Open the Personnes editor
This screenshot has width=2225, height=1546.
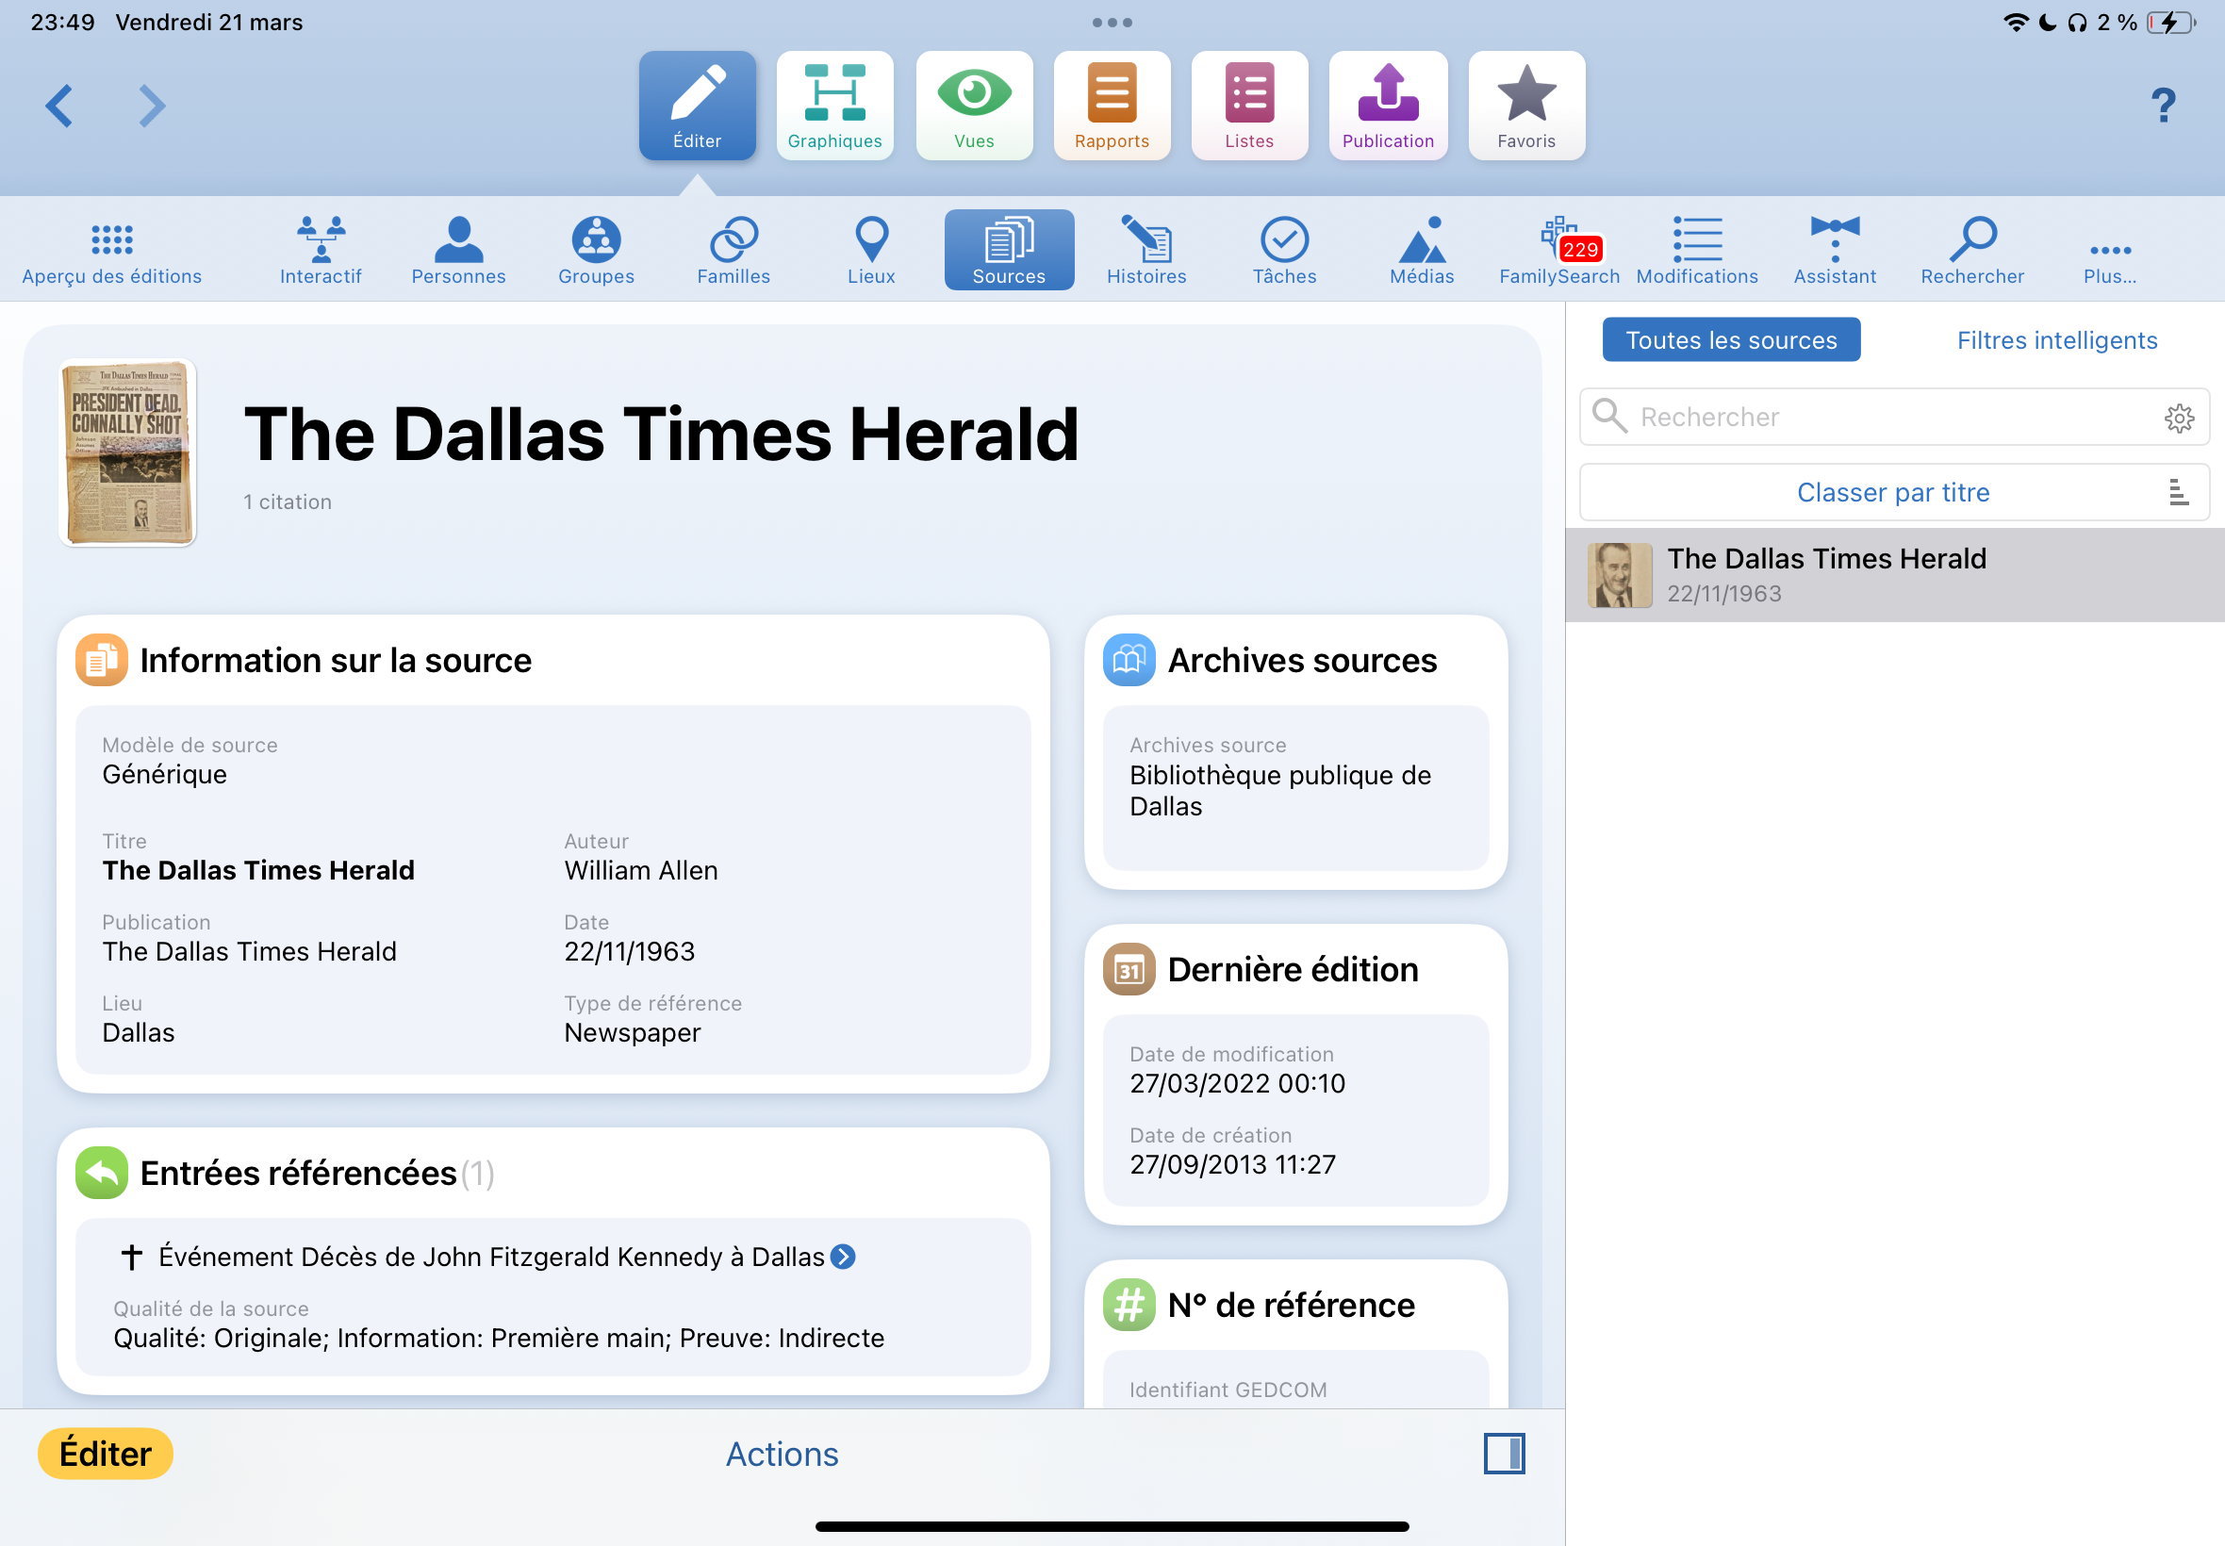[458, 251]
